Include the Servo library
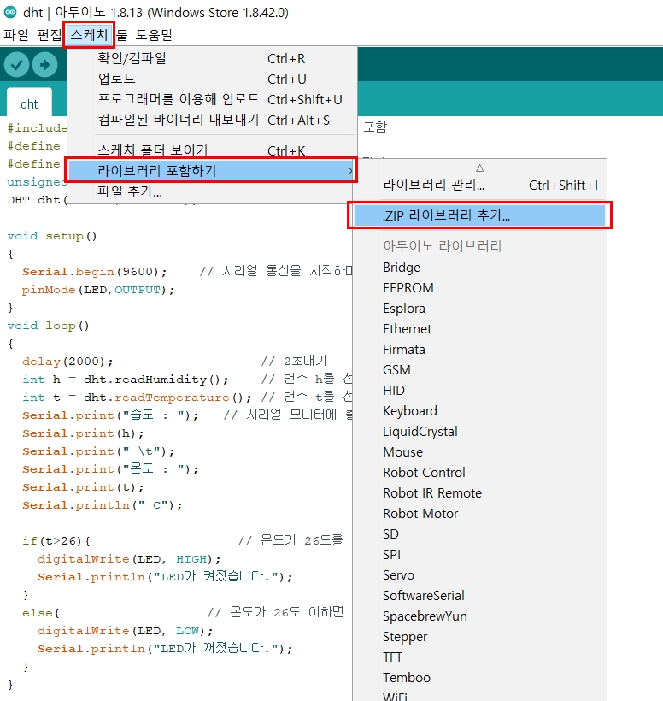The image size is (663, 701). [480, 575]
